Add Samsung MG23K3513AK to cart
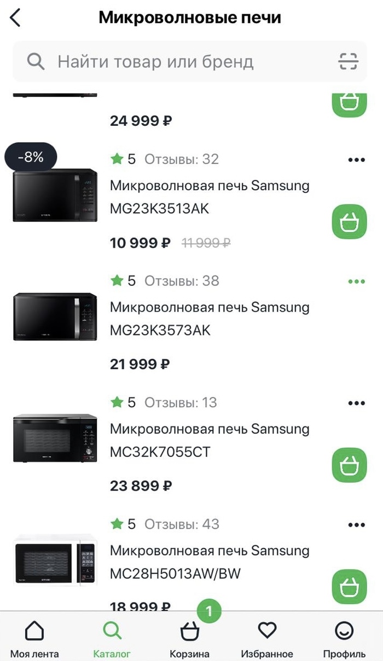 click(x=349, y=221)
